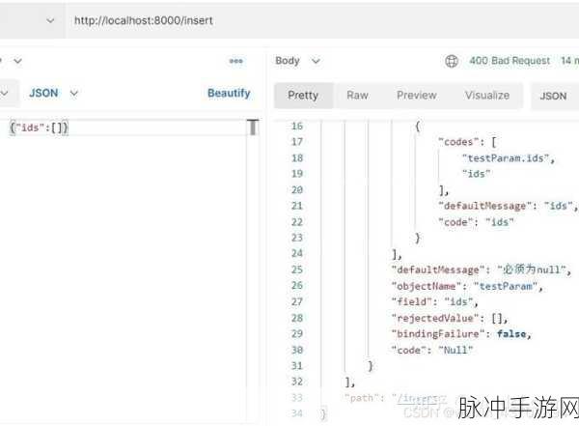Switch to the Raw response tab
Screen dimensions: 579x426
click(357, 96)
